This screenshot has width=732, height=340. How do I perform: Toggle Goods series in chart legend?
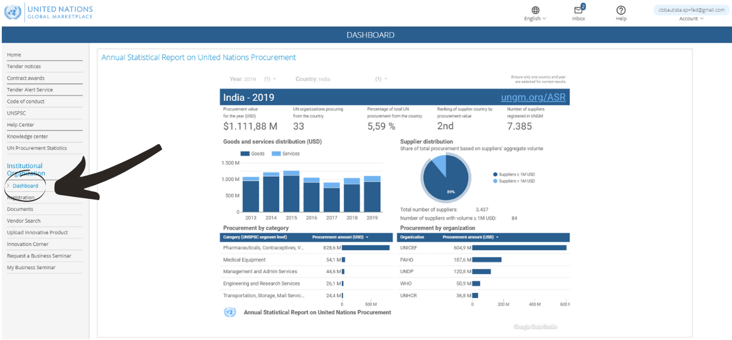click(x=253, y=154)
